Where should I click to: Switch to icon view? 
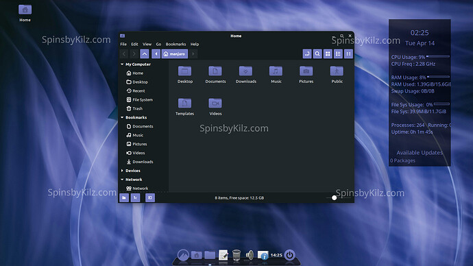coord(328,53)
